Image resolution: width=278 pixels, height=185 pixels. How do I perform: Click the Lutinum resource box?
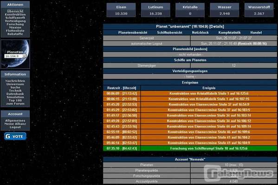155,10
